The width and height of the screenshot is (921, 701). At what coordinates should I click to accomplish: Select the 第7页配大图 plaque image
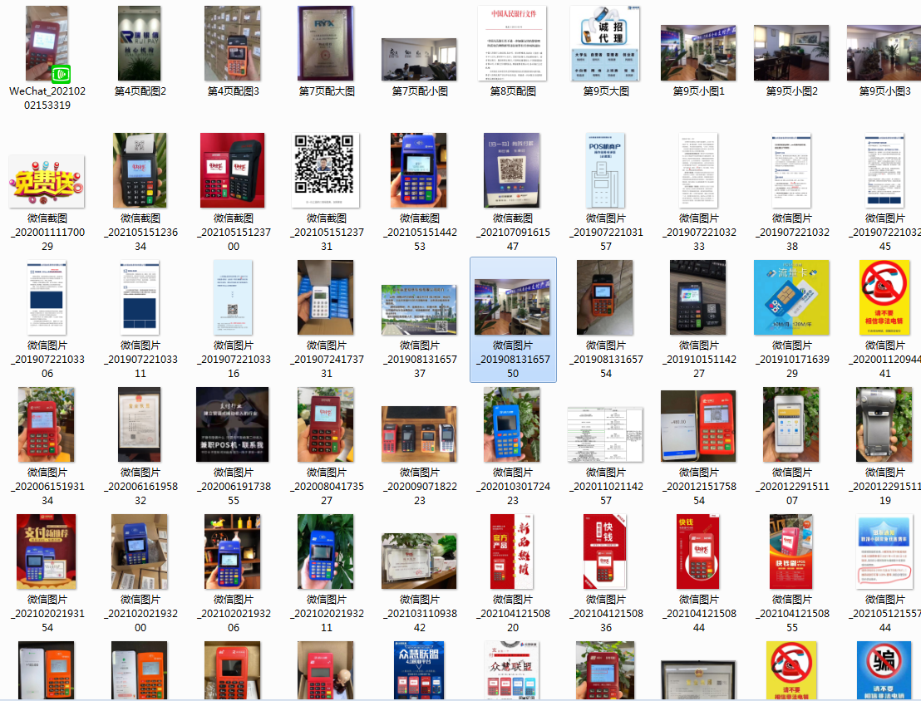click(326, 44)
